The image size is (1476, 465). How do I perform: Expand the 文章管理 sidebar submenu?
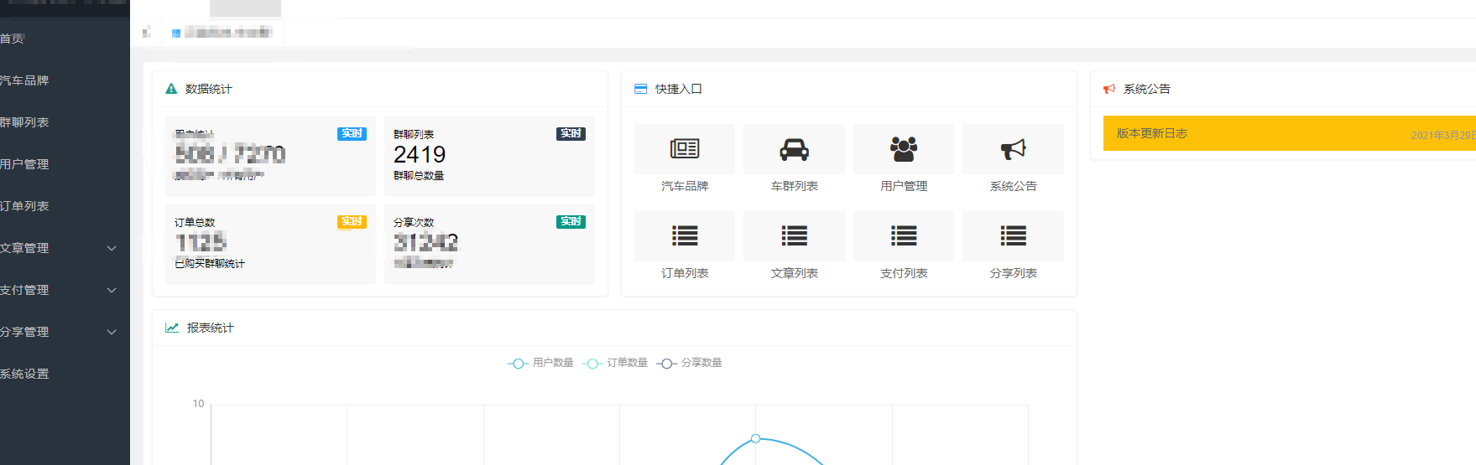point(60,248)
